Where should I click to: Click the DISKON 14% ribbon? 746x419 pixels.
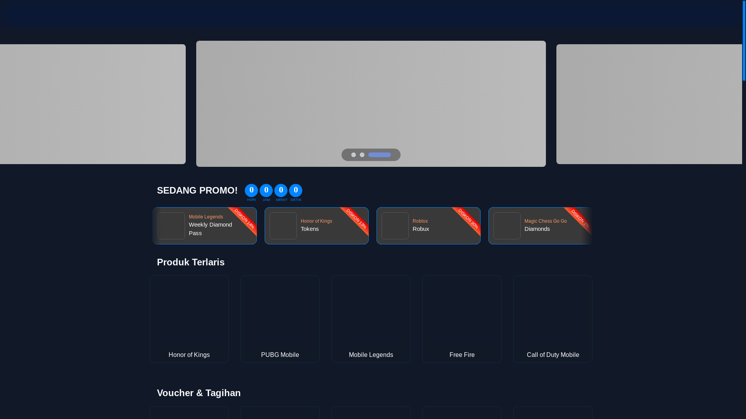pyautogui.click(x=244, y=219)
